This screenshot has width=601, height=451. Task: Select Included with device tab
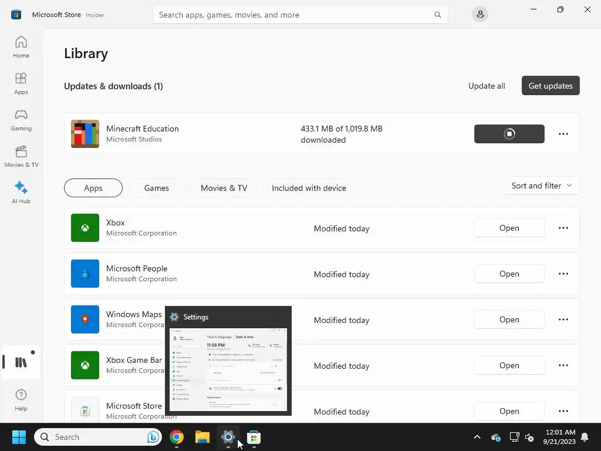[309, 188]
